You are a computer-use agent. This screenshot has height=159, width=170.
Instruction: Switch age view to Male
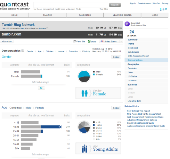point(28,108)
